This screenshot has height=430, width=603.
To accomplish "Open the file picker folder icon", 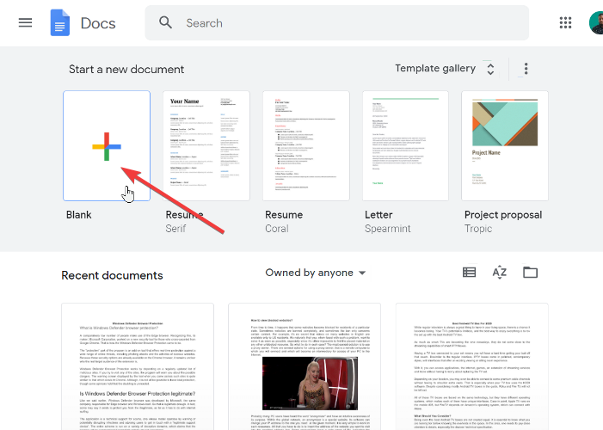I will click(x=531, y=273).
